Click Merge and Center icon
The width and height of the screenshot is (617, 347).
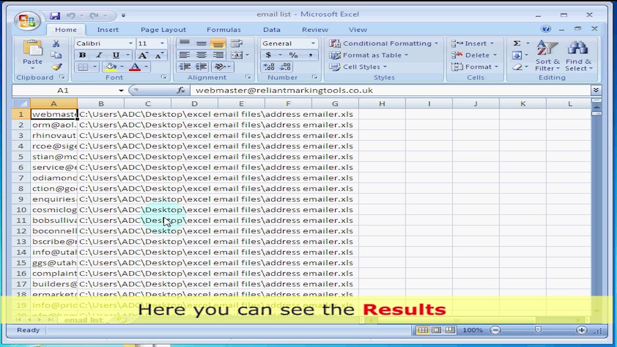pos(236,55)
